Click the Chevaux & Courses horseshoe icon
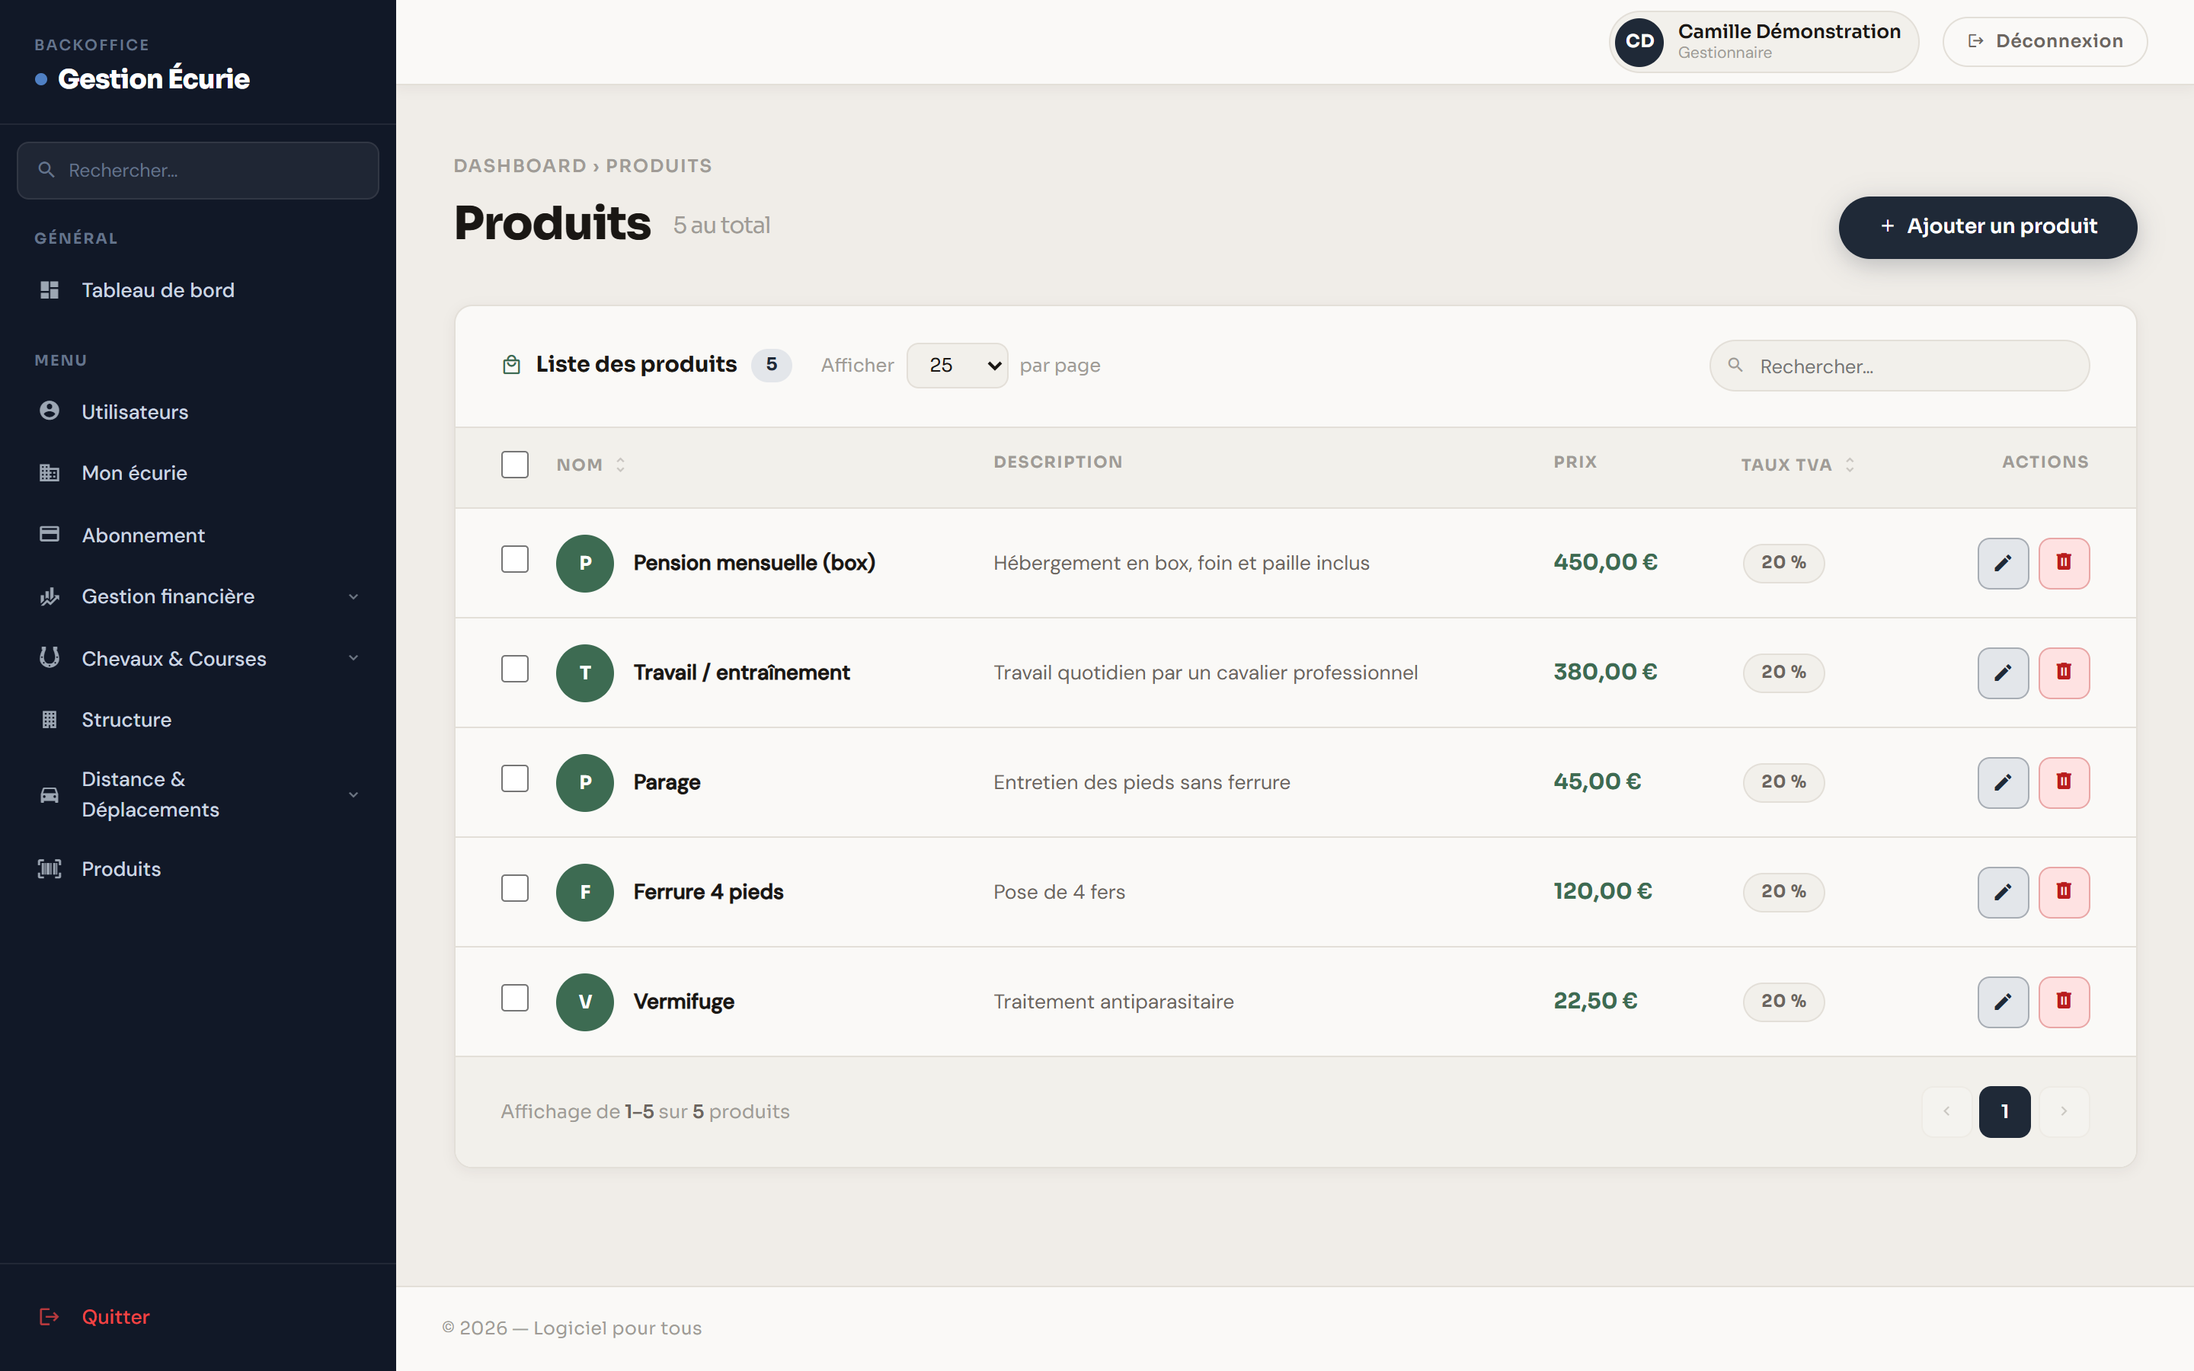The image size is (2194, 1371). (50, 657)
